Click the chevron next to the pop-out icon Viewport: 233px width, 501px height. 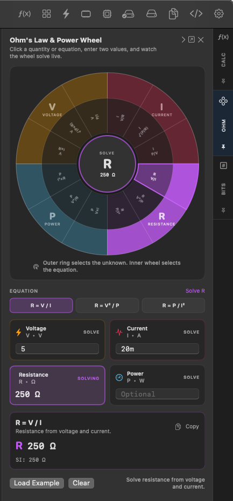point(183,40)
